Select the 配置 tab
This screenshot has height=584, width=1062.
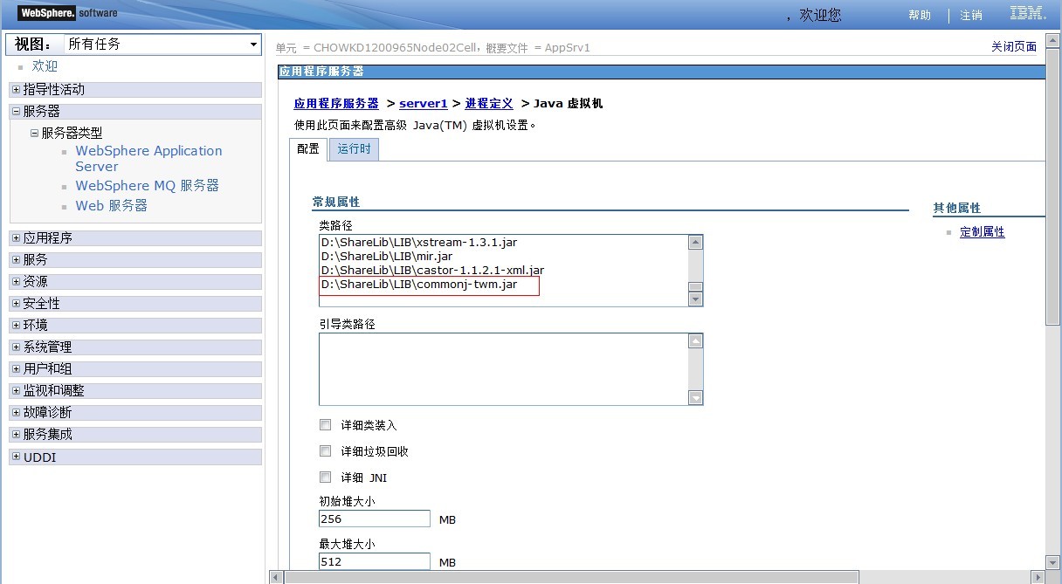(x=308, y=149)
